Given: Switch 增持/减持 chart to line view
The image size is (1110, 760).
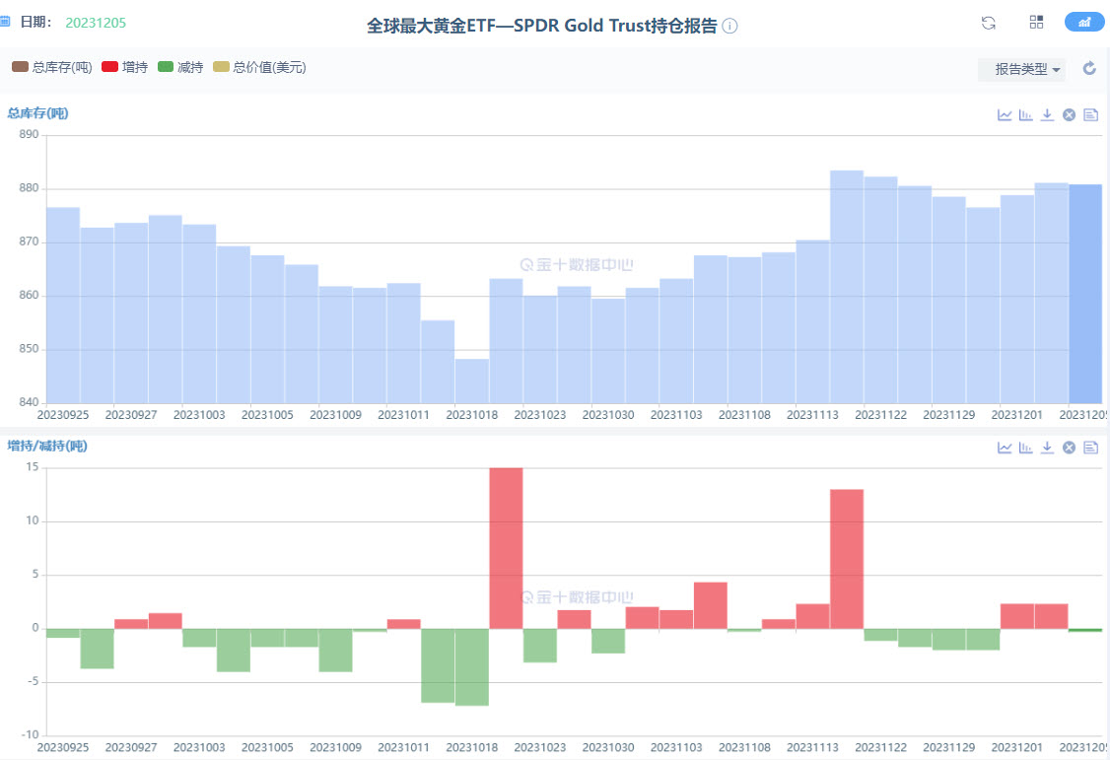Looking at the screenshot, I should pos(1005,448).
